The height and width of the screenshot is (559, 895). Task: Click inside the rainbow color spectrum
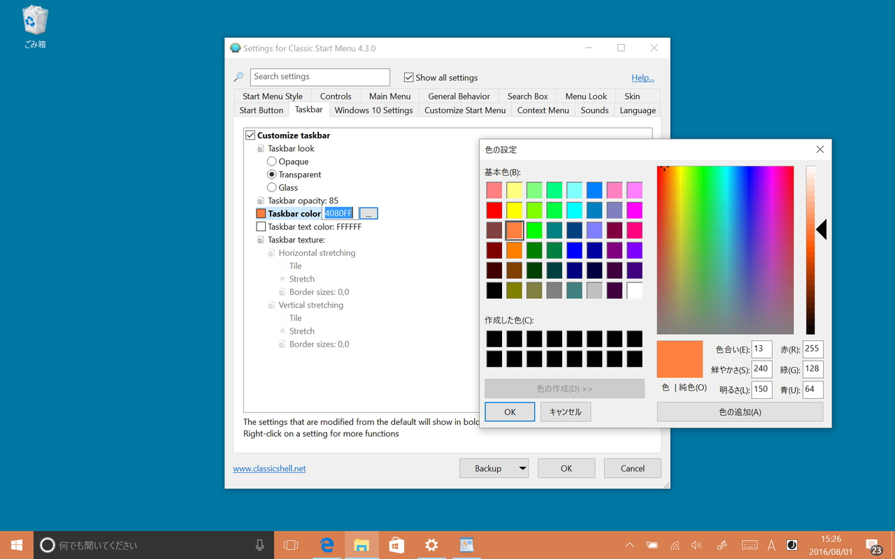[725, 250]
